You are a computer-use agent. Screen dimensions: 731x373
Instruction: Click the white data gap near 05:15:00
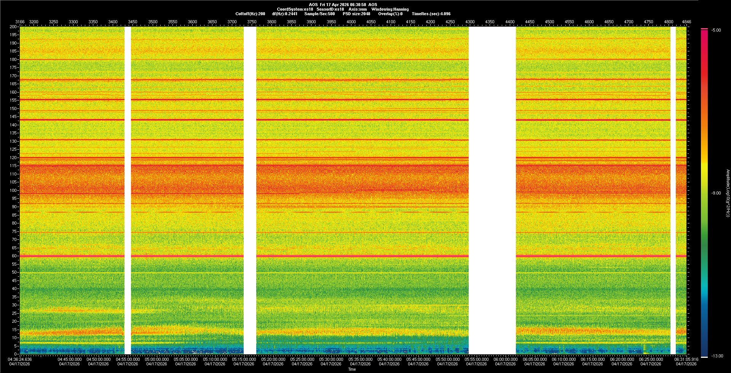click(x=250, y=190)
